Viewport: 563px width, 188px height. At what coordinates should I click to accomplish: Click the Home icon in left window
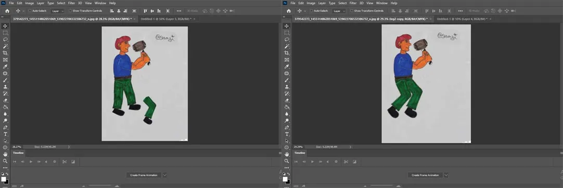7,11
